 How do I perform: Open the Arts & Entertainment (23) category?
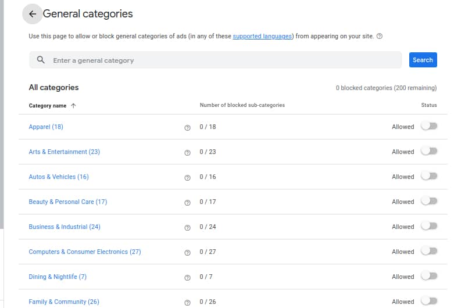(x=64, y=152)
